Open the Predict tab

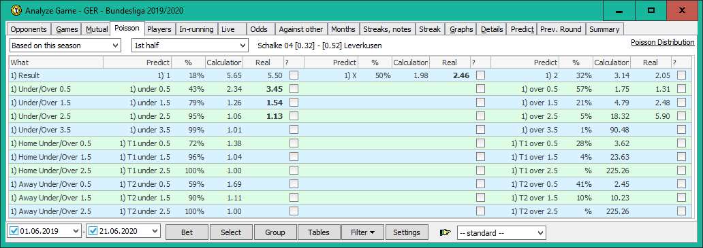pyautogui.click(x=522, y=29)
